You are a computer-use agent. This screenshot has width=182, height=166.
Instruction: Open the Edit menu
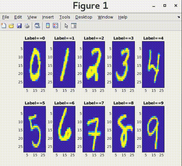point(18,17)
